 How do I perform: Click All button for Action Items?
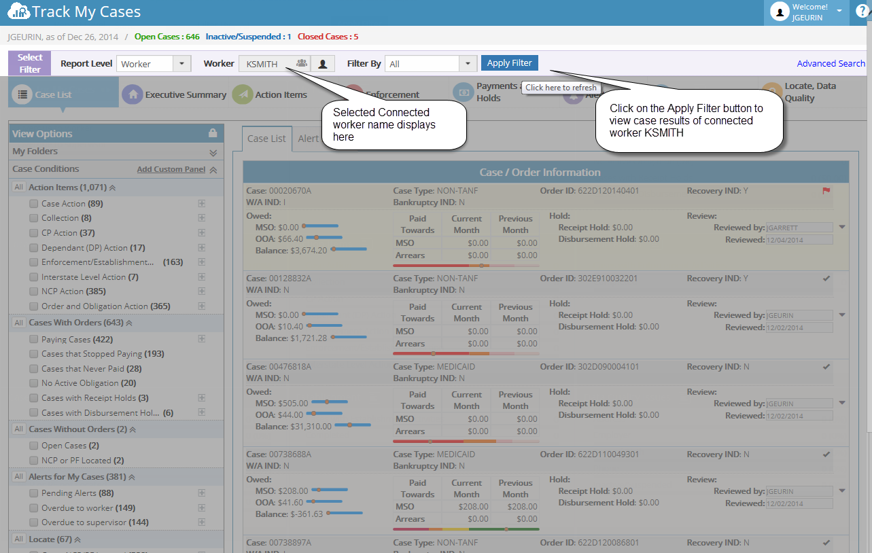[19, 188]
